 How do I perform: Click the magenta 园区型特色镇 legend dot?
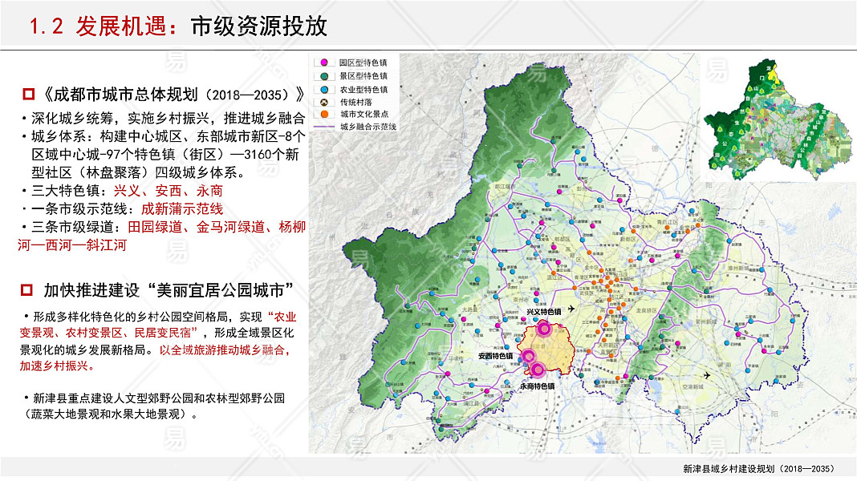click(324, 63)
